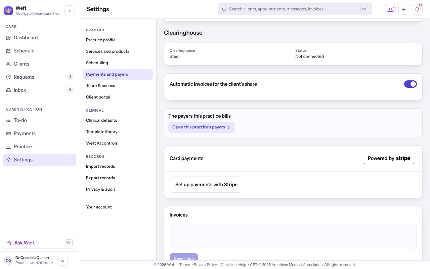This screenshot has height=269, width=430.
Task: Click into the Invoices text area
Action: pos(293,236)
